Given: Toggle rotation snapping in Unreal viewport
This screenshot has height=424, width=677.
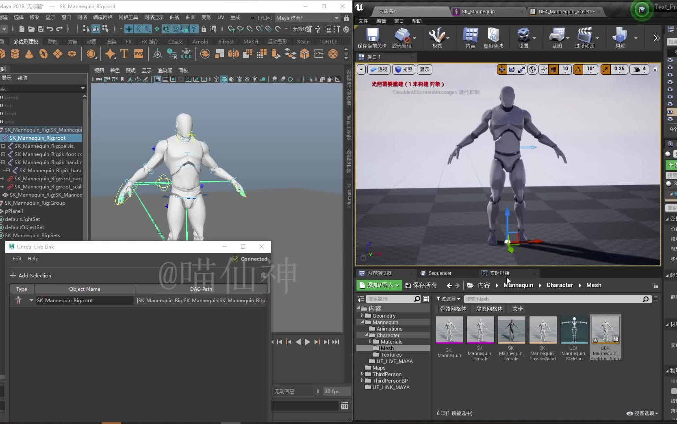Looking at the screenshot, I should 578,69.
